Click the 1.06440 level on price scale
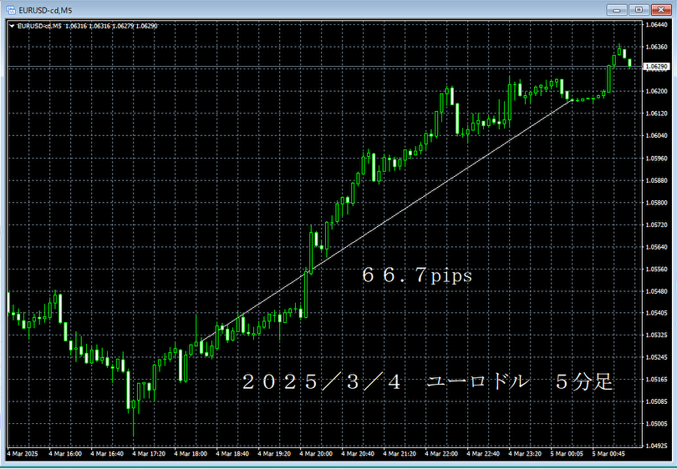Viewport: 677px width, 469px height. (657, 25)
